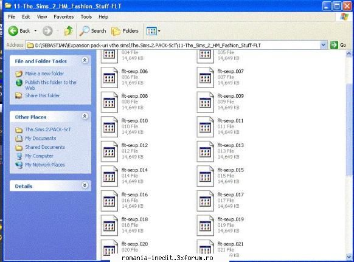Click the green Go arrow button
This screenshot has height=262, width=354.
334,45
